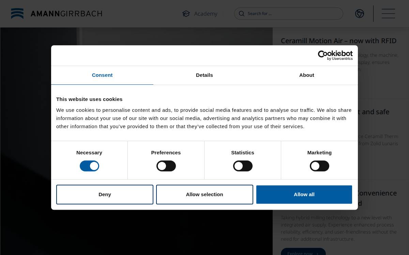Switch to the About tab
This screenshot has height=255, width=409.
pos(307,75)
